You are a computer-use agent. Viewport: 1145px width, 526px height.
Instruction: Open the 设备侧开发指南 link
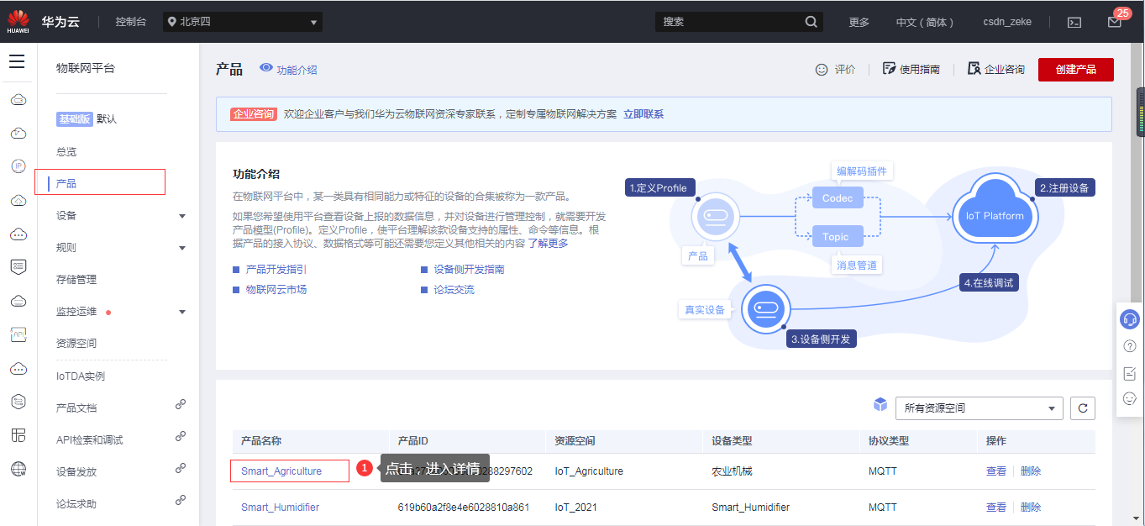tap(469, 270)
